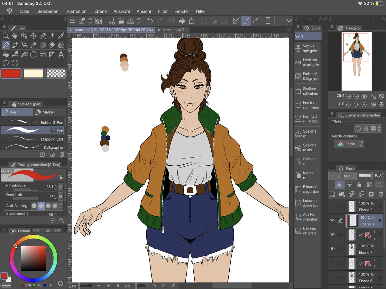The width and height of the screenshot is (386, 289).
Task: Select the transparent color swatch
Action: point(56,74)
